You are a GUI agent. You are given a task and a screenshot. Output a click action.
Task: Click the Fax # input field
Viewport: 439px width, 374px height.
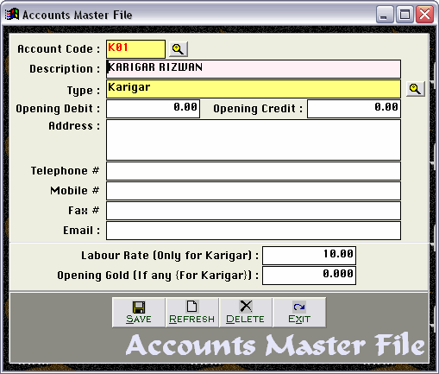click(254, 211)
